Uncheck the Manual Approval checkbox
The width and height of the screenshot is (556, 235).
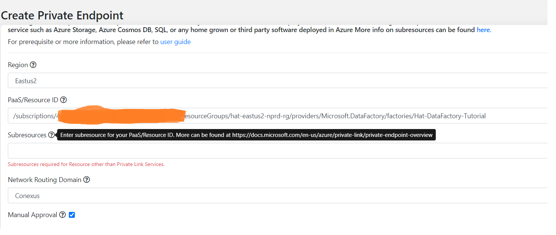pyautogui.click(x=71, y=214)
